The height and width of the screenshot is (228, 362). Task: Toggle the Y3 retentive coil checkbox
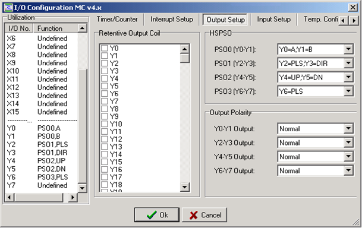(x=105, y=71)
